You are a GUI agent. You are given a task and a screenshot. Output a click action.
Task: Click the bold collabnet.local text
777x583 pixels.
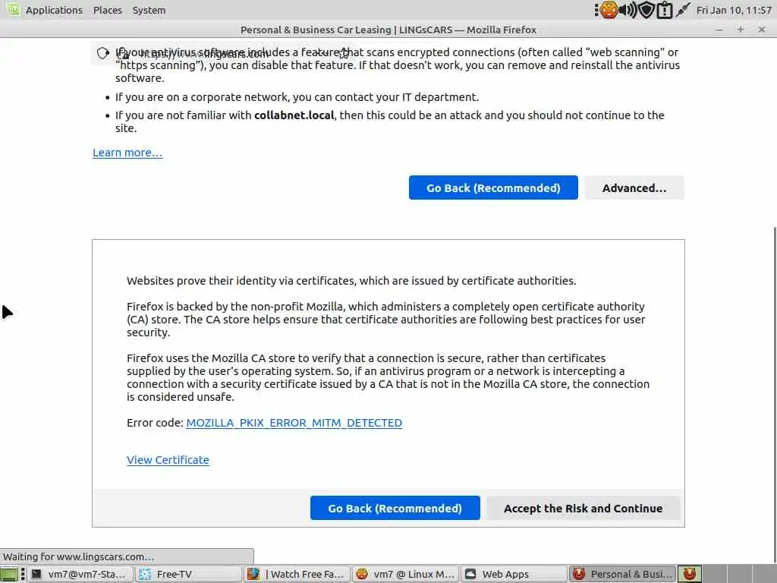(x=294, y=115)
